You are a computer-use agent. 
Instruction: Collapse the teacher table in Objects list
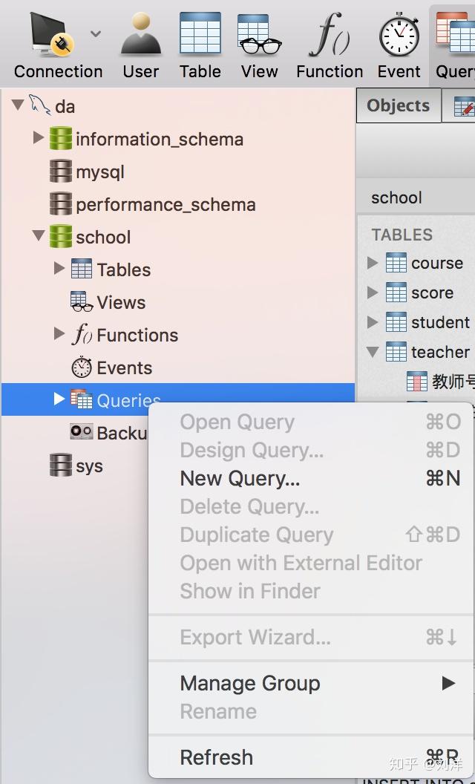point(373,352)
